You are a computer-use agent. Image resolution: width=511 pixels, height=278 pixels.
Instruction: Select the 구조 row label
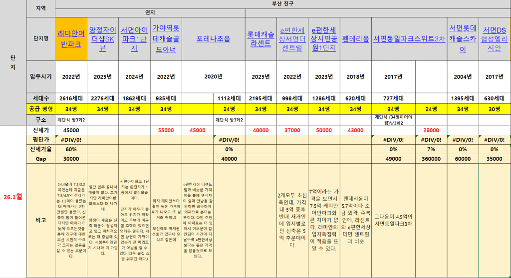41,120
